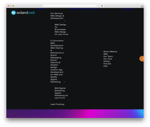Open Digital Marketing for Law Firms
The width and height of the screenshot is (150, 127).
coord(61,95)
